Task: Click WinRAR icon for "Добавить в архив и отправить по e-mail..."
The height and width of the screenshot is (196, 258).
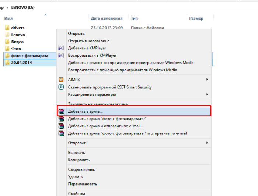Action: (x=61, y=126)
